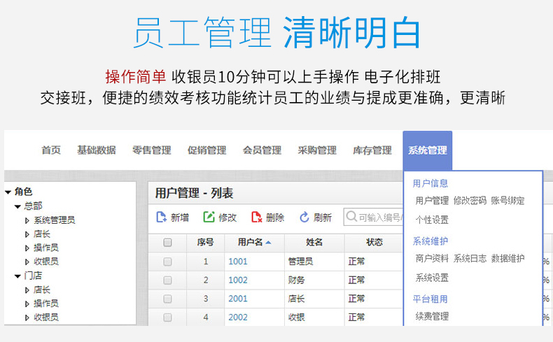Open the 库存管理 menu
Screen dimensions: 553x342
(x=372, y=150)
